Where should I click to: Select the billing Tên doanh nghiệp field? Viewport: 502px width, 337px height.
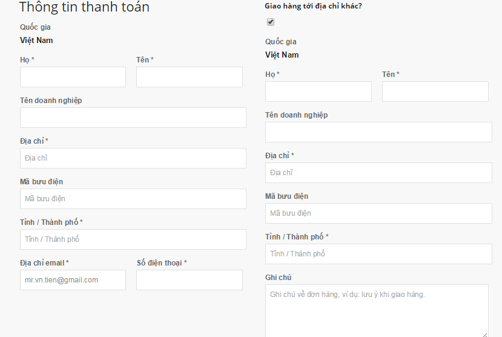[x=133, y=118]
